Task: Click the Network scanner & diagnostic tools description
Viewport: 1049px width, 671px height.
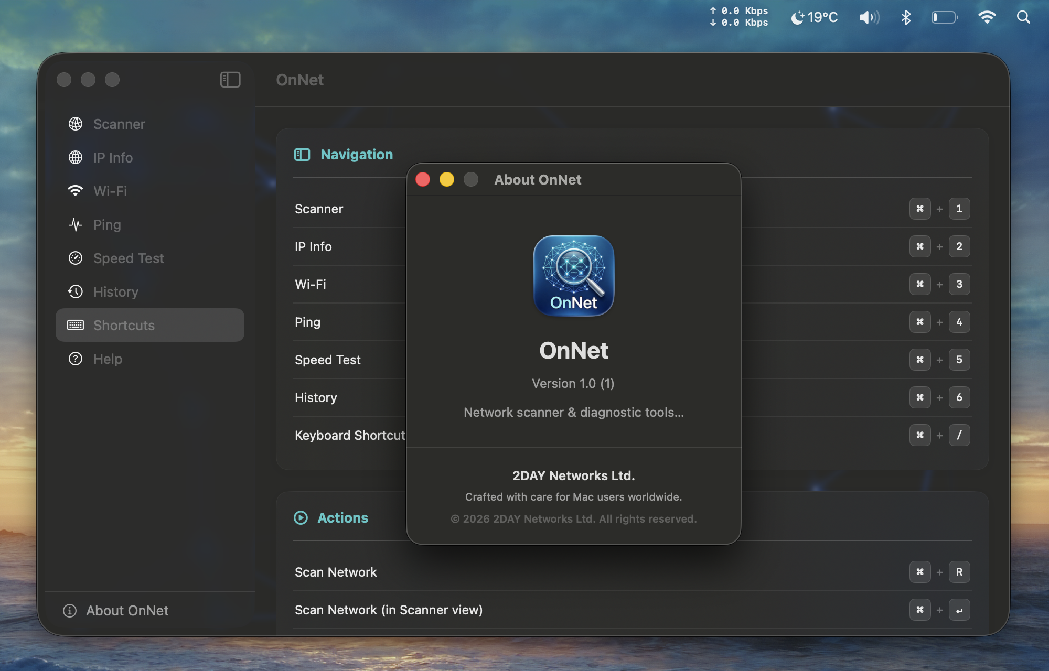Action: 574,413
